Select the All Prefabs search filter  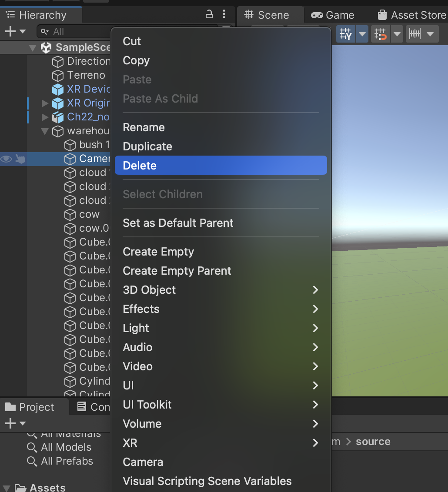(x=67, y=461)
